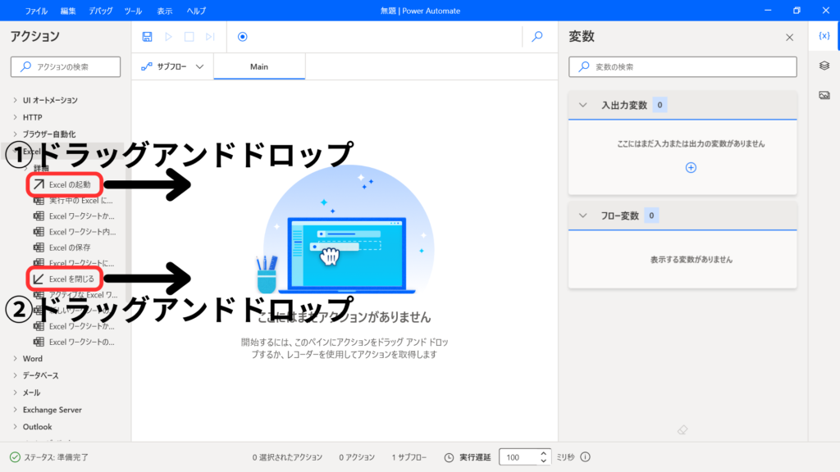Screen dimensions: 840x472
Task: Click the 1 サブフロー status entry
Action: coord(409,457)
